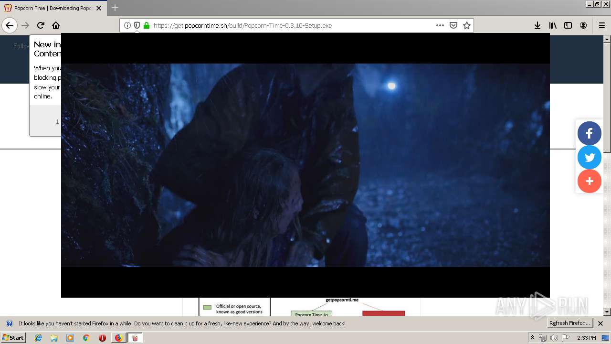Launch Internet Explorer from taskbar
The width and height of the screenshot is (611, 344).
(x=38, y=338)
